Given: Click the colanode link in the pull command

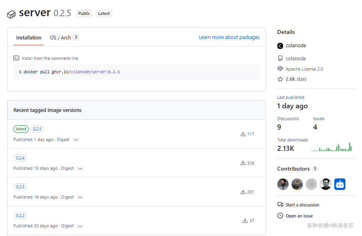Looking at the screenshot, I should (80, 72).
